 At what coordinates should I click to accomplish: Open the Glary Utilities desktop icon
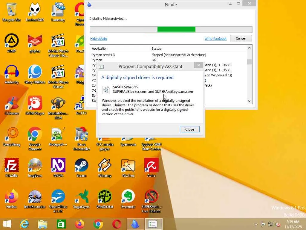35,74
